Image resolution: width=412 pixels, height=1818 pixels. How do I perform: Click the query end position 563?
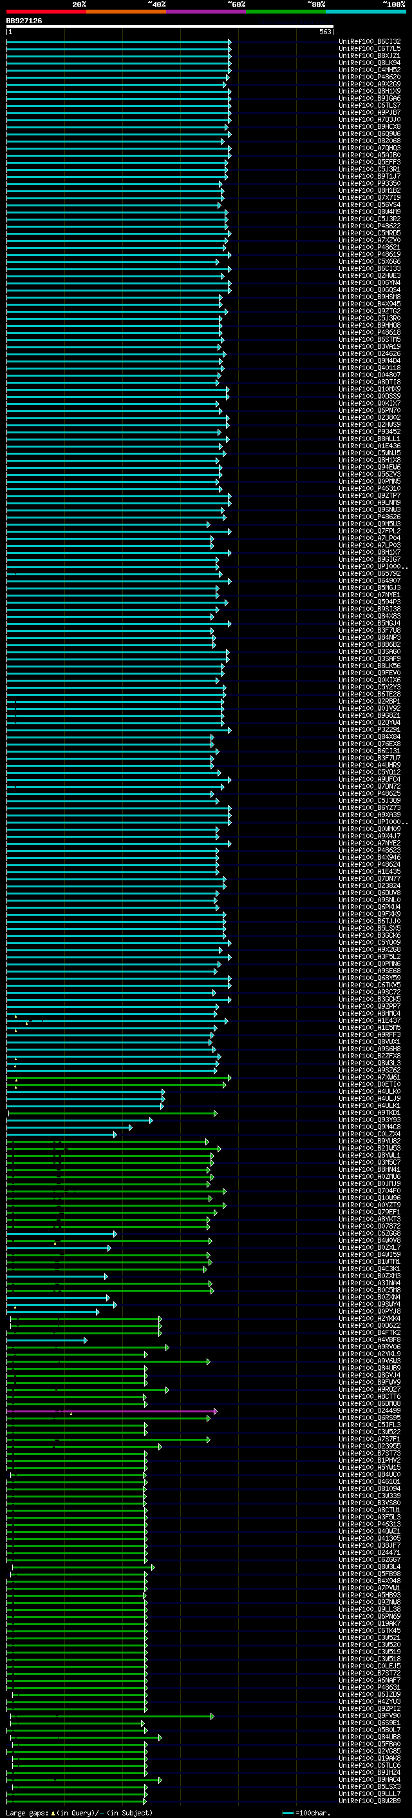pyautogui.click(x=324, y=32)
